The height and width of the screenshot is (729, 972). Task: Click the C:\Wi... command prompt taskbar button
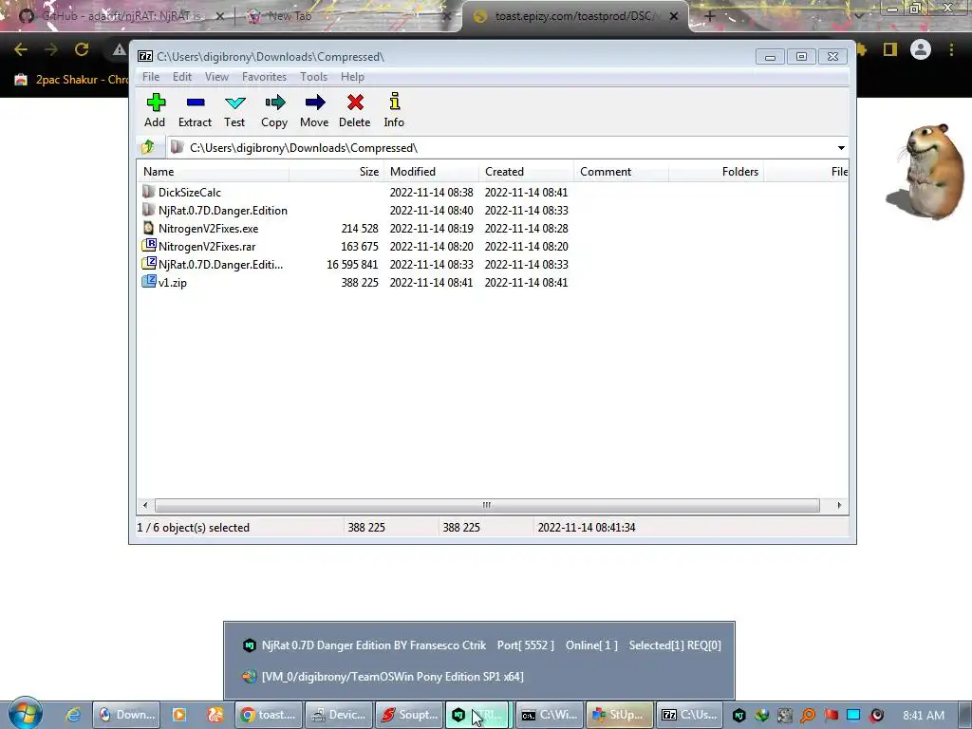[x=550, y=715]
